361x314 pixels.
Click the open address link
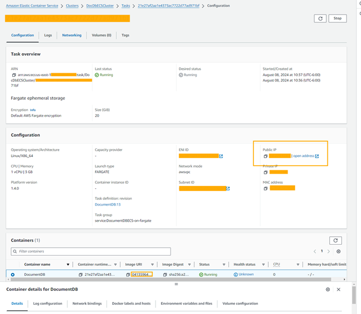[306, 156]
